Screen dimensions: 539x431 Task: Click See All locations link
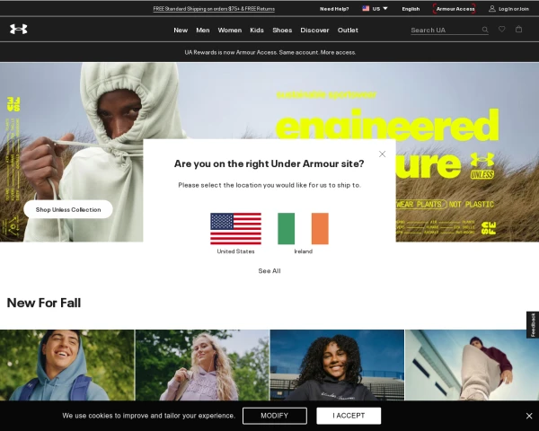coord(269,271)
